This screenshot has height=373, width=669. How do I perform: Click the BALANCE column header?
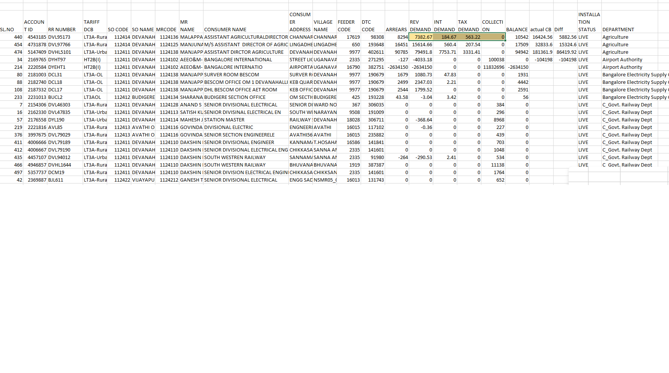click(x=517, y=22)
